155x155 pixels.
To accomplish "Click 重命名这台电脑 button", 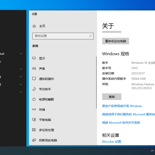I will point(115,41).
